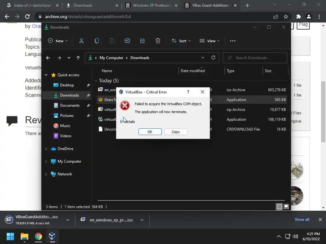
Task: Collapse the Quick access tree node
Action: point(46,75)
